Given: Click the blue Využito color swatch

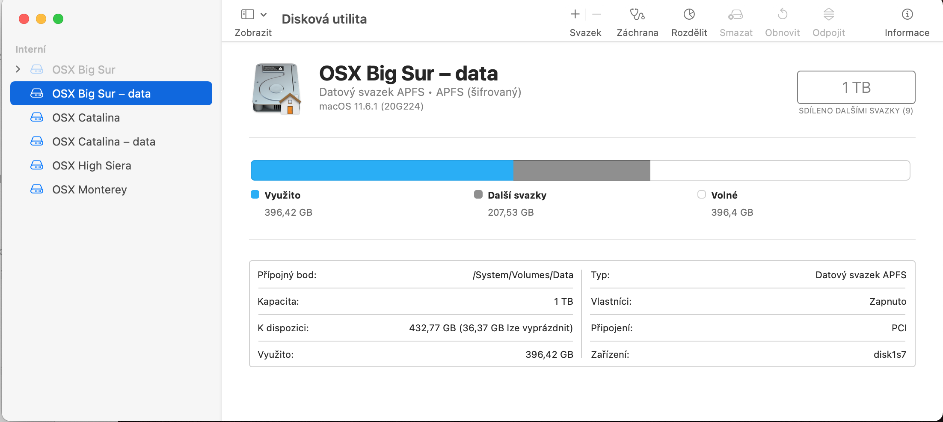Looking at the screenshot, I should click(255, 195).
